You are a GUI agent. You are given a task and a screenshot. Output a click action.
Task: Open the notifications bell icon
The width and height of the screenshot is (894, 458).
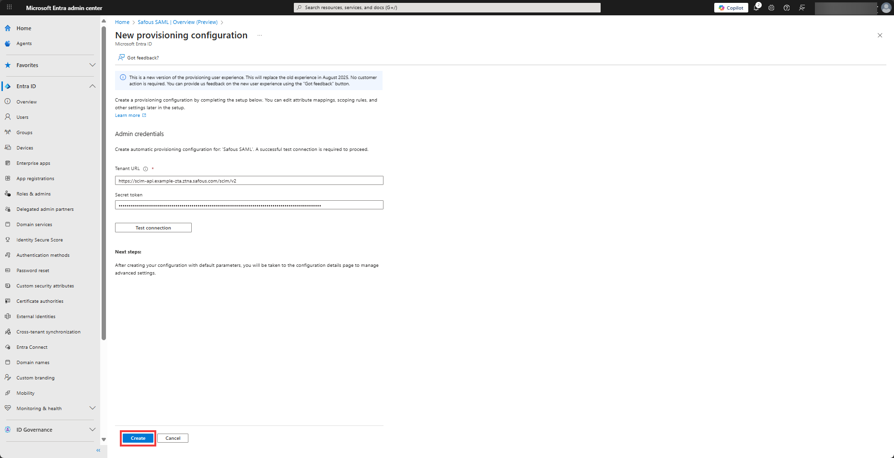(x=756, y=8)
